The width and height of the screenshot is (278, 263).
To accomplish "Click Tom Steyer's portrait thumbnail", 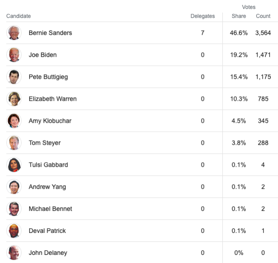I will (14, 143).
